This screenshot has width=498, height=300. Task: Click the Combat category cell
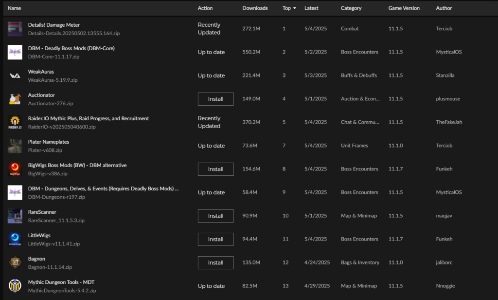tap(350, 29)
